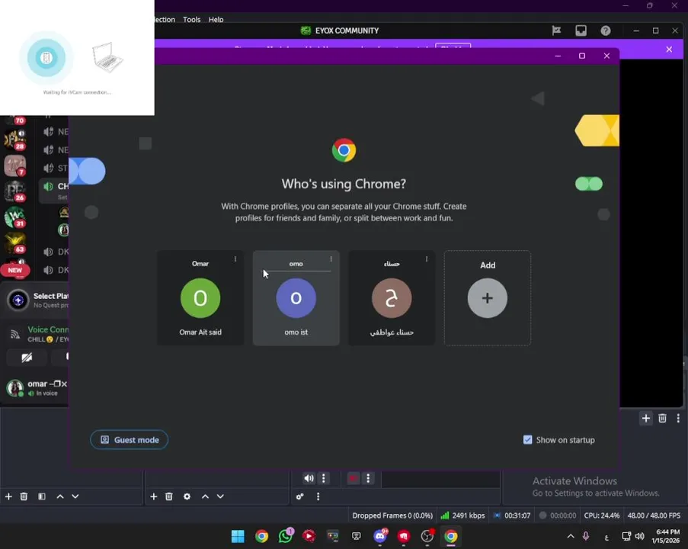This screenshot has width=688, height=549.
Task: Add a new source in Sources panel
Action: 154,496
